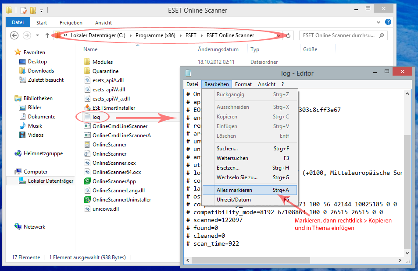Sort files by Änderungsdatum column header
The height and width of the screenshot is (271, 418).
pyautogui.click(x=218, y=49)
